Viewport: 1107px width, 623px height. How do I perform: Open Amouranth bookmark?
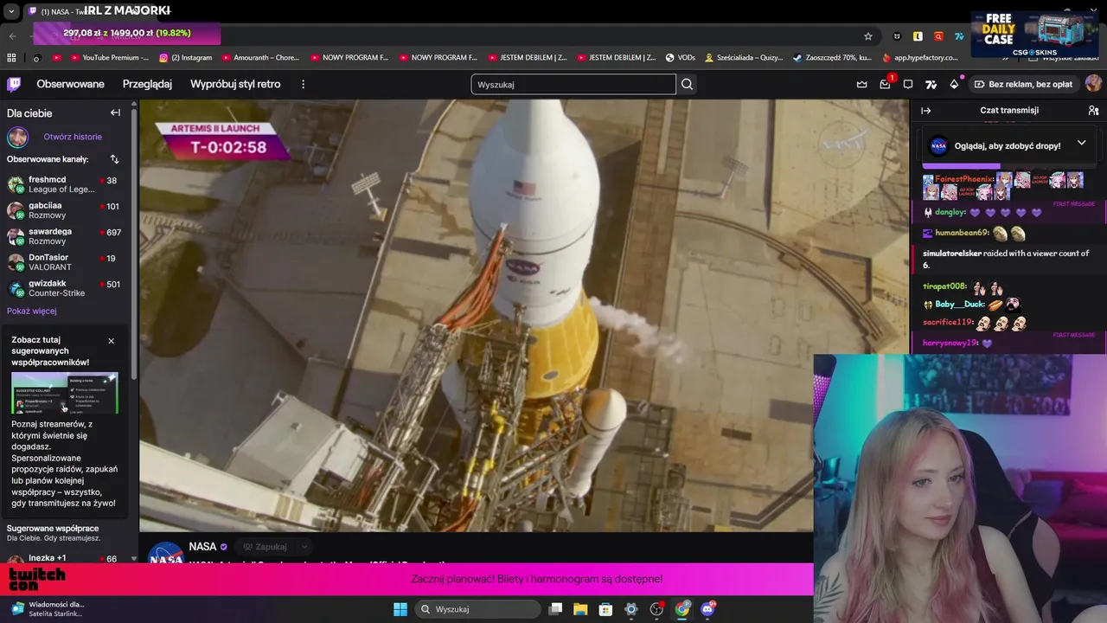[260, 58]
